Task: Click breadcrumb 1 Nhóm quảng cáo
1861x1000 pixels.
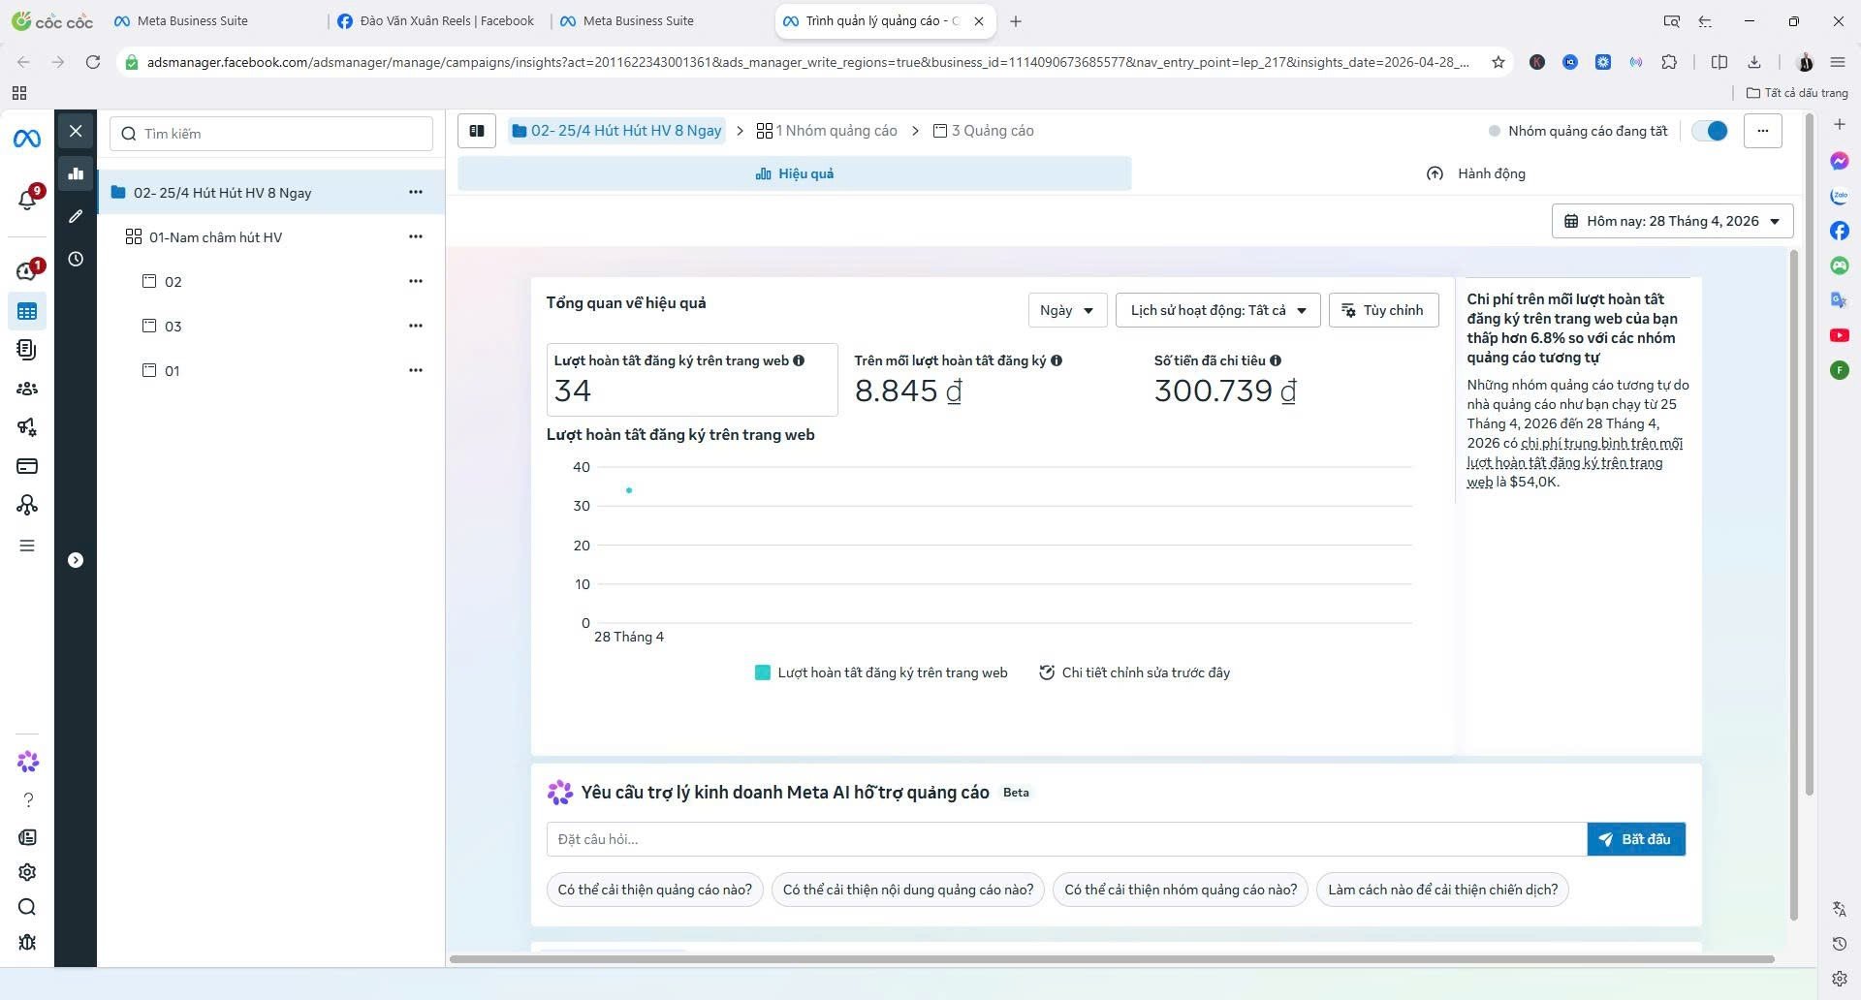Action: [827, 131]
